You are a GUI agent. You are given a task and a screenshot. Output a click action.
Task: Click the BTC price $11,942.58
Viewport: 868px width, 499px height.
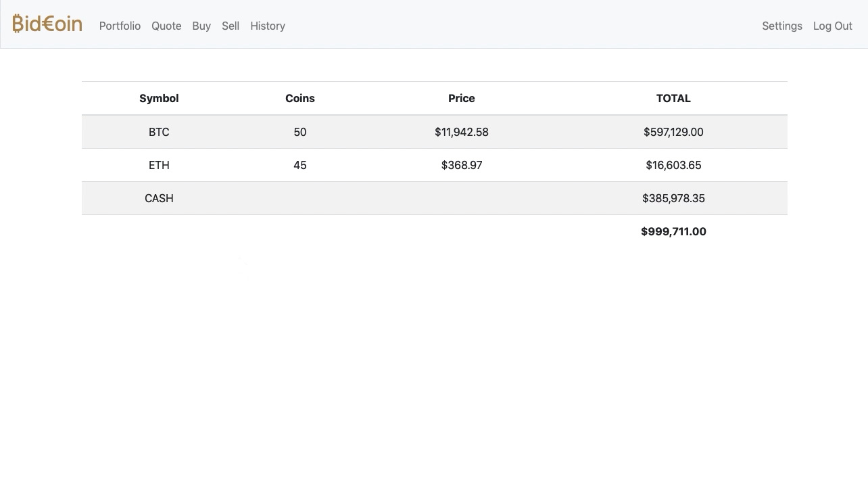[x=462, y=132]
